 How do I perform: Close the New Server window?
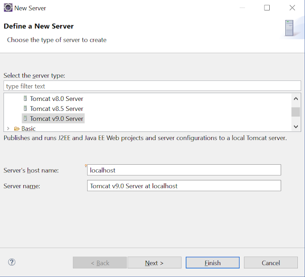[292, 8]
